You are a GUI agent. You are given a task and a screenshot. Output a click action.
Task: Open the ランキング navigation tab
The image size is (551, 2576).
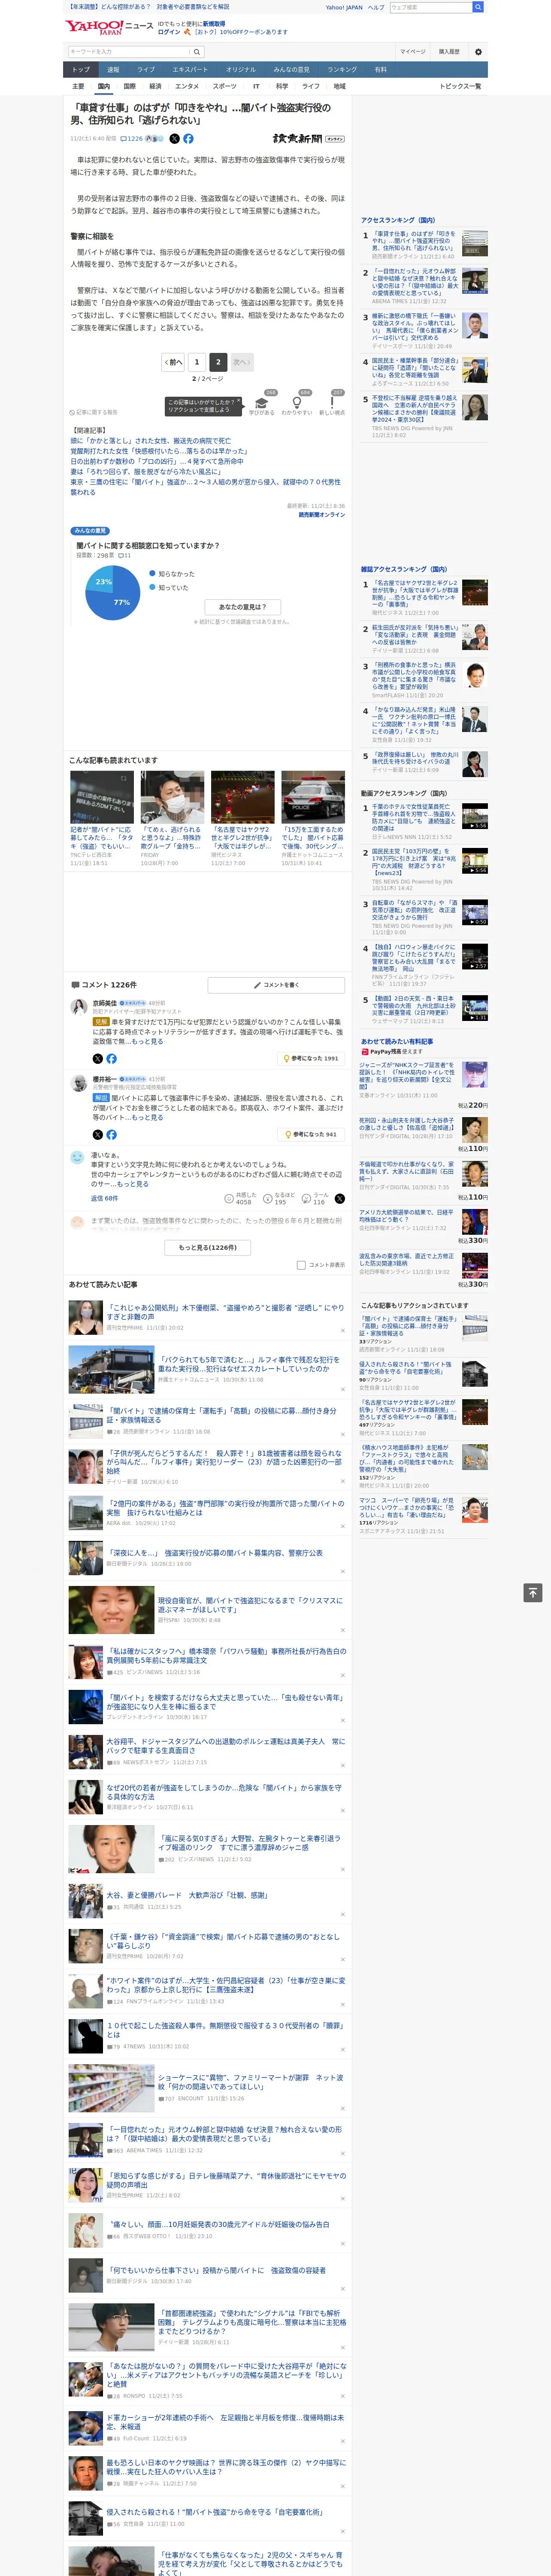[342, 69]
